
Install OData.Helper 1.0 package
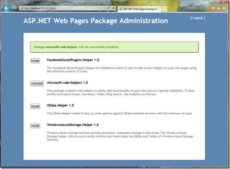click(x=35, y=106)
